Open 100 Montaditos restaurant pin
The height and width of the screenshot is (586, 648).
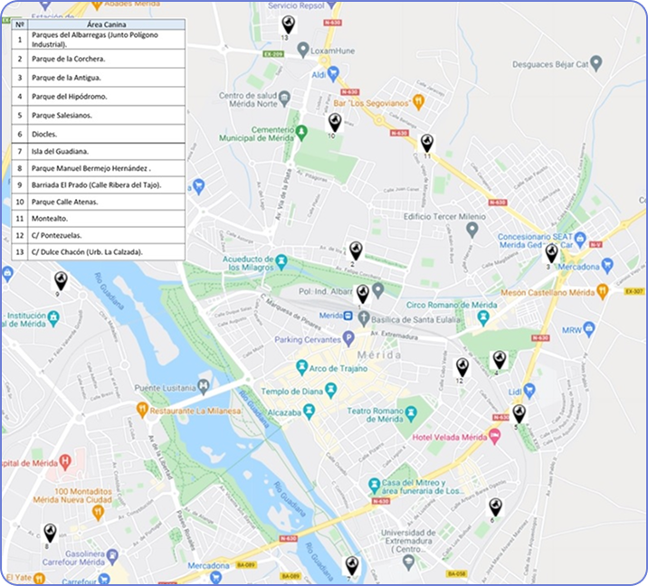click(x=98, y=513)
